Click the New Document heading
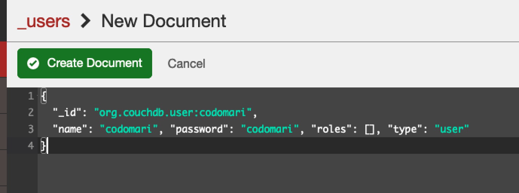Image resolution: width=519 pixels, height=193 pixels. coord(164,21)
